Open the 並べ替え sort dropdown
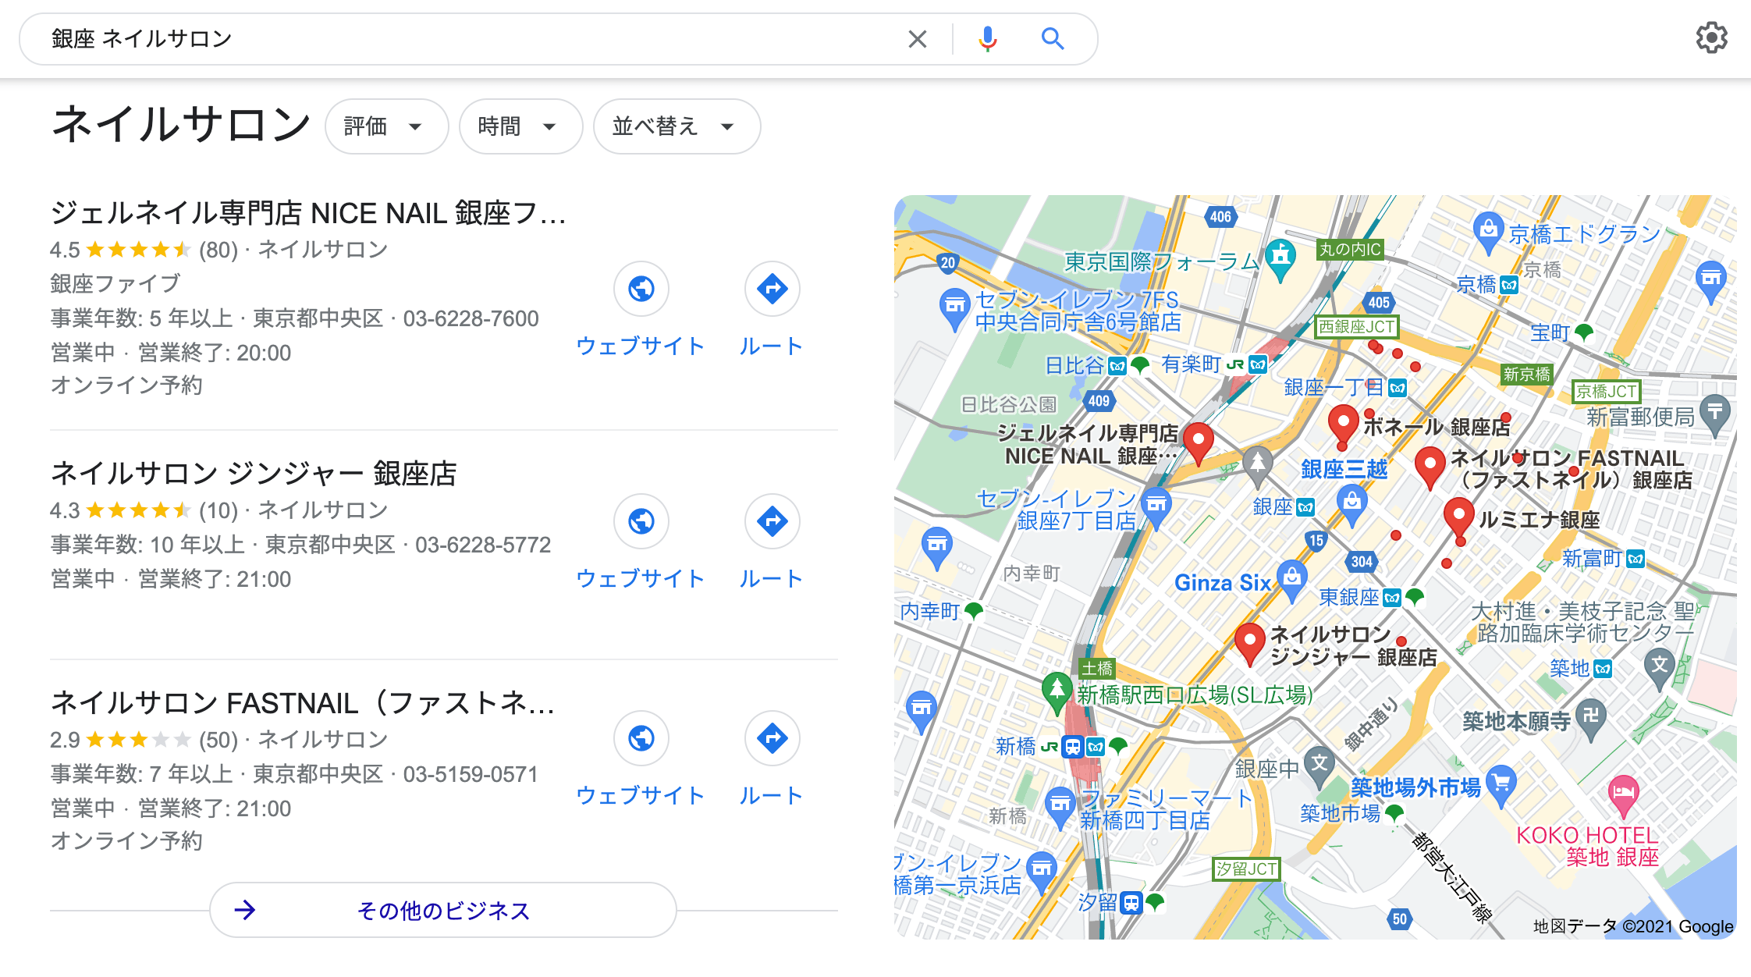This screenshot has width=1751, height=977. 677,126
